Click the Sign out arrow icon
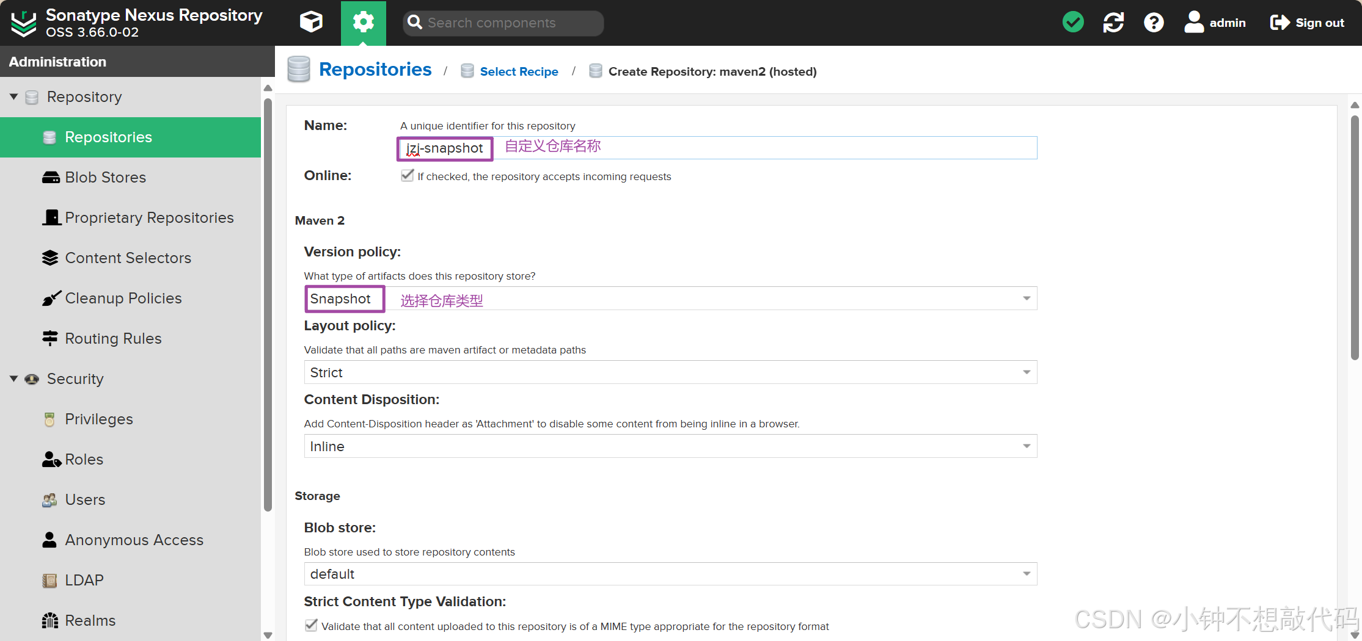 coord(1280,23)
